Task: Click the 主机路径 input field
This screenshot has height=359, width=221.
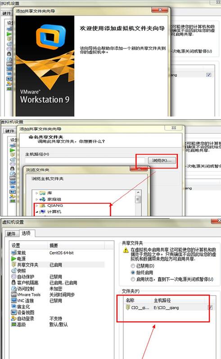Action: tap(85, 160)
